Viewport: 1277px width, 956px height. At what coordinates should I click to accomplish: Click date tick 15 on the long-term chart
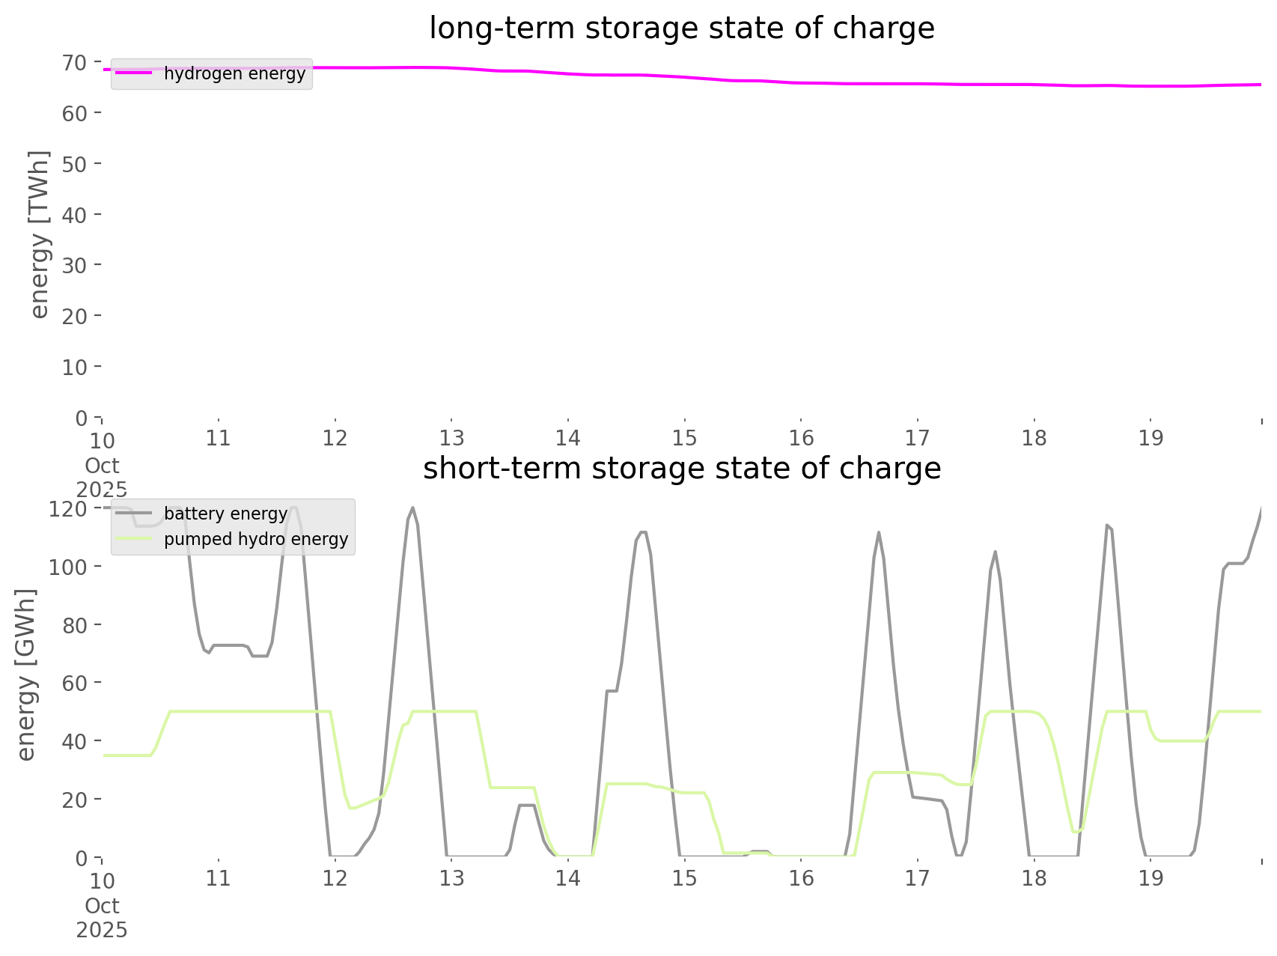684,438
